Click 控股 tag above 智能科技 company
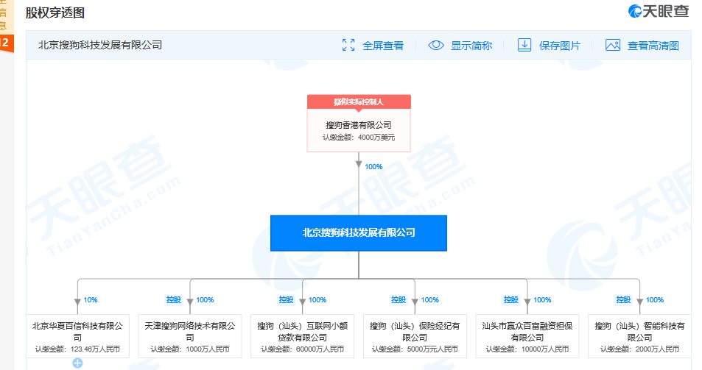Image resolution: width=702 pixels, height=370 pixels. [623, 300]
